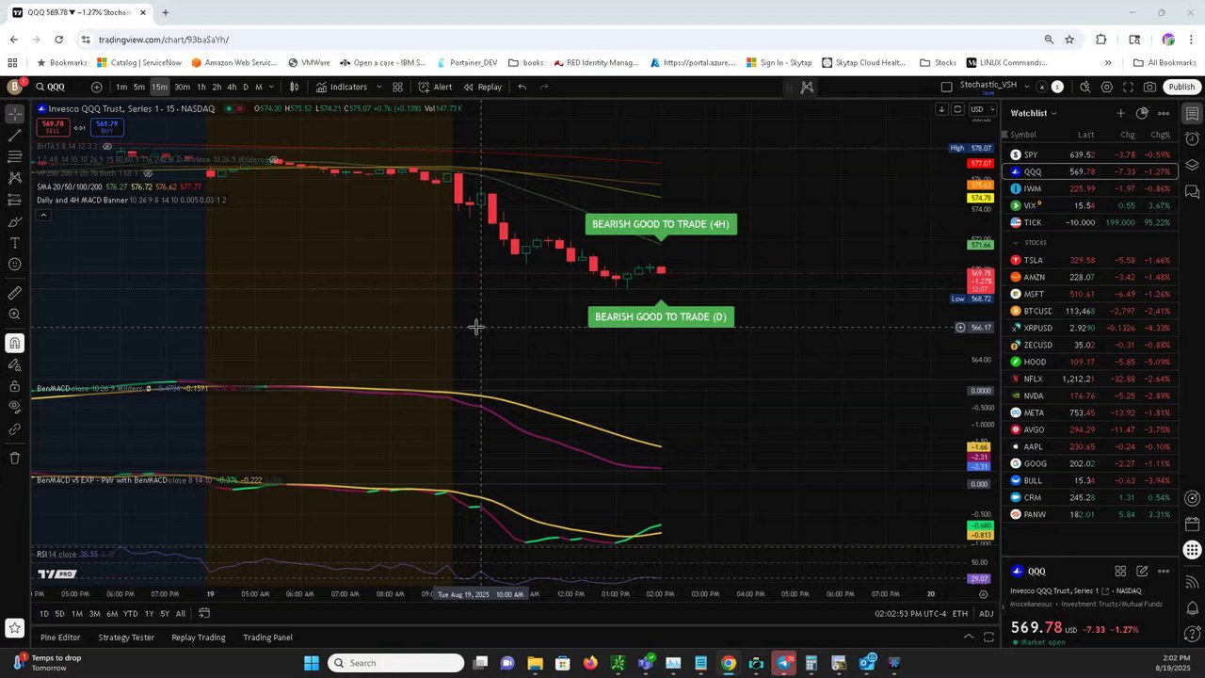The height and width of the screenshot is (678, 1205).
Task: Click the Publish button
Action: (x=1181, y=87)
